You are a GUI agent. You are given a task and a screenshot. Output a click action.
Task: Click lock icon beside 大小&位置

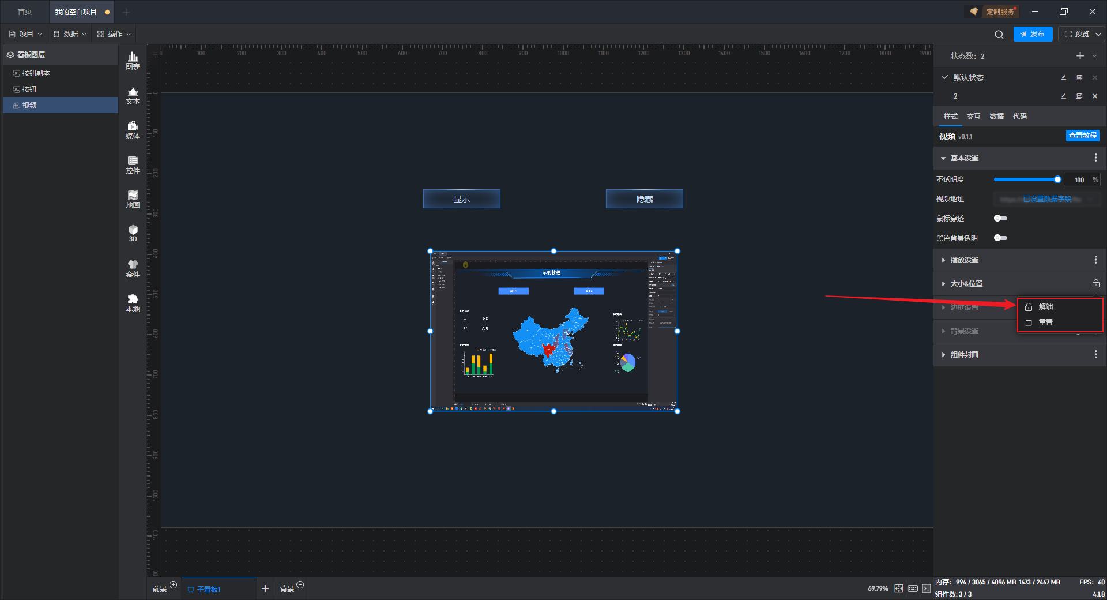[x=1095, y=283]
